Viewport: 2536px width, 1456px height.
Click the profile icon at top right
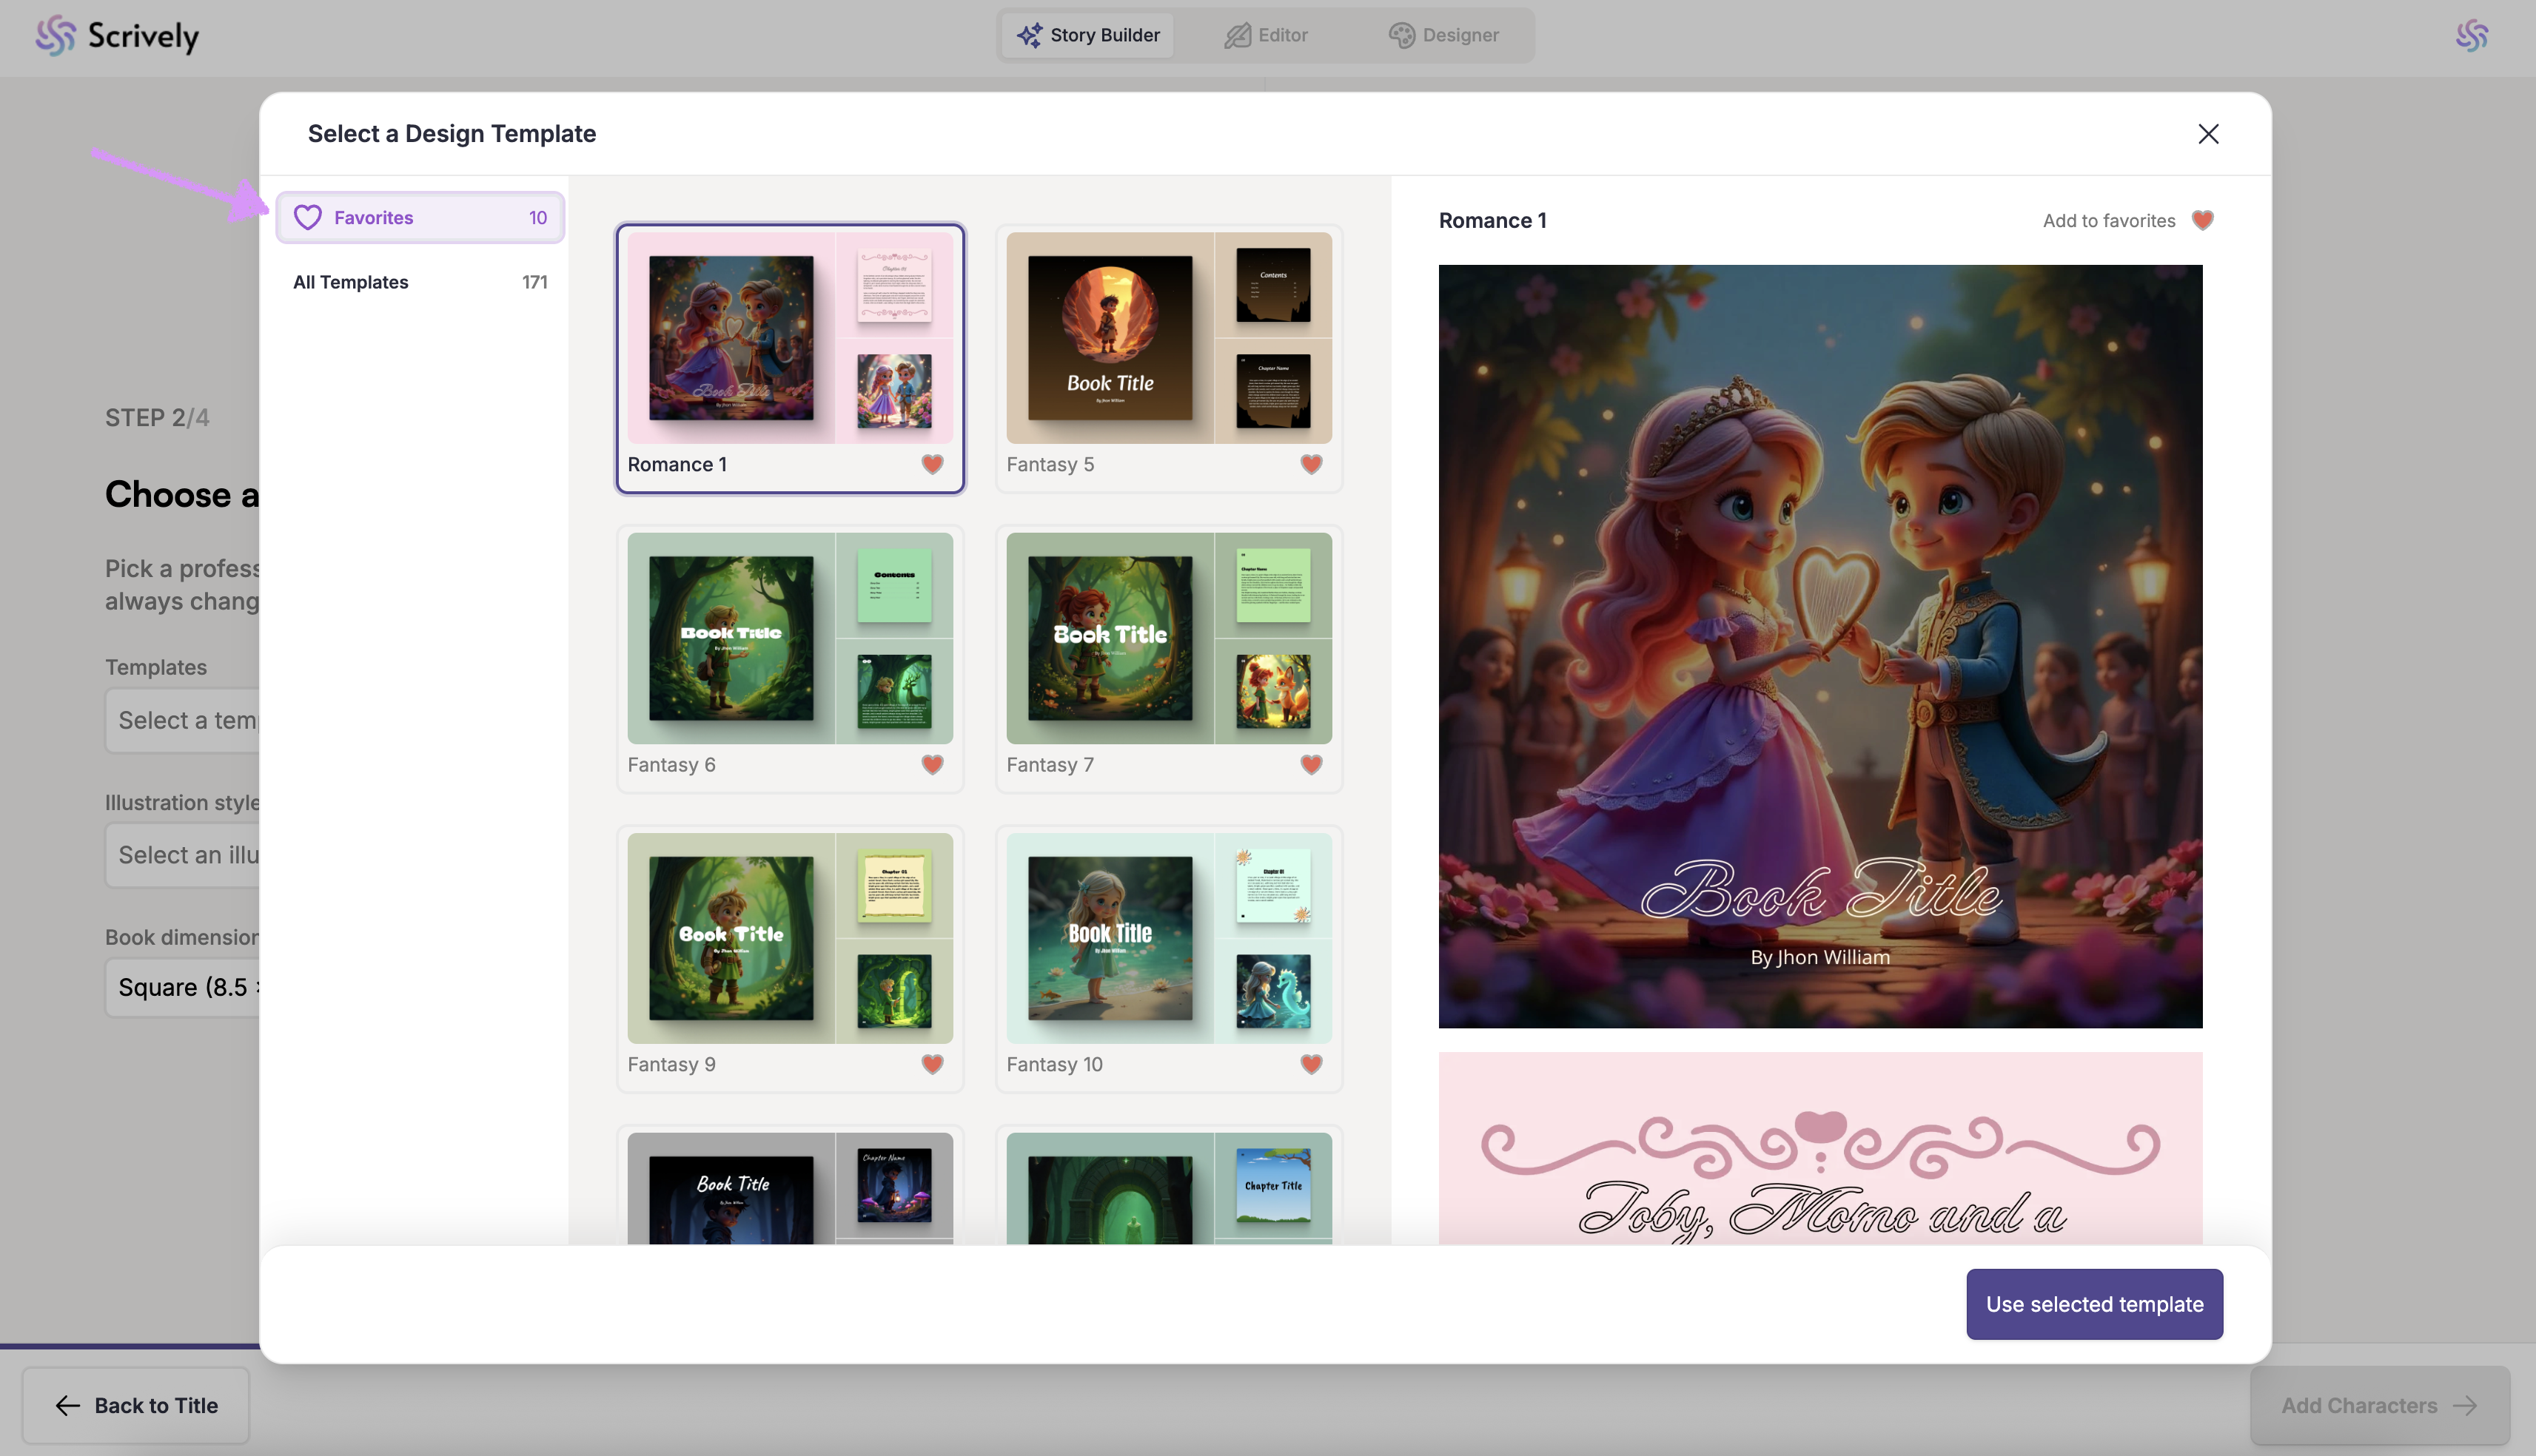click(2471, 35)
